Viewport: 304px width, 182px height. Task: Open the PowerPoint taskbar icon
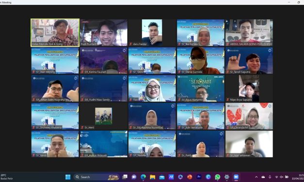tap(190, 177)
